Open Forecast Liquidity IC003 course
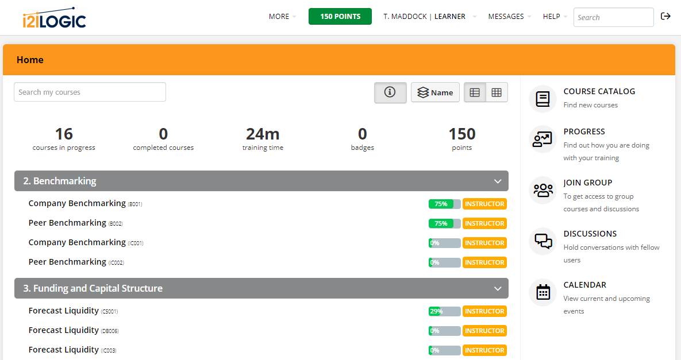Viewport: 681px width, 360px height. coord(72,350)
